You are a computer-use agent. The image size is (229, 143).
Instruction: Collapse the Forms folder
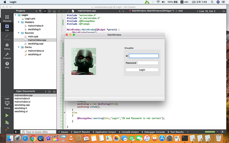tap(18, 47)
